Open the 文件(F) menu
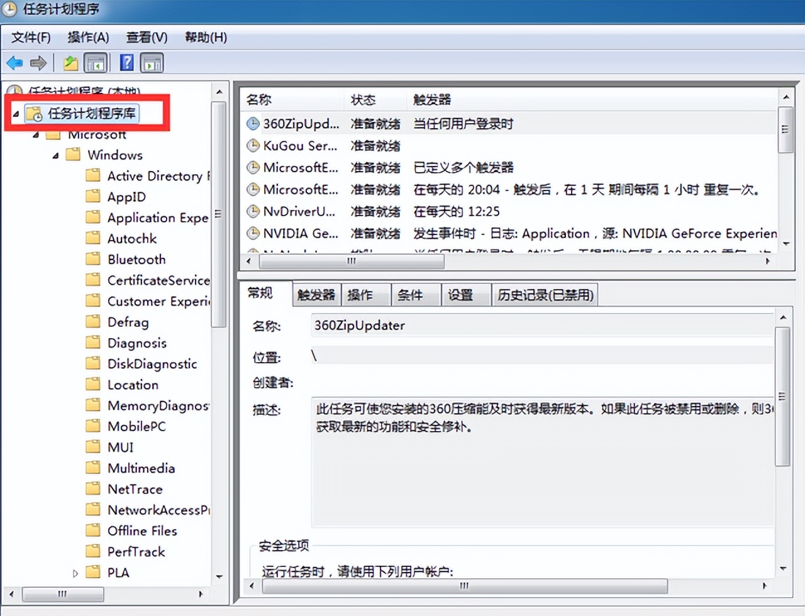 [x=29, y=37]
